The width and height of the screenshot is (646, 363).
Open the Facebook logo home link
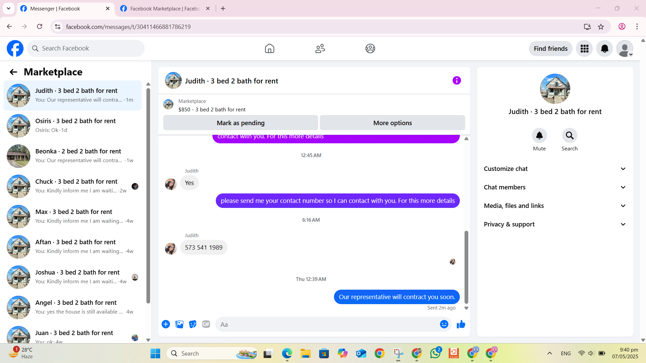coord(15,48)
